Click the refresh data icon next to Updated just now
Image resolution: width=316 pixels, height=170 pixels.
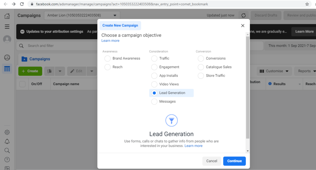243,15
